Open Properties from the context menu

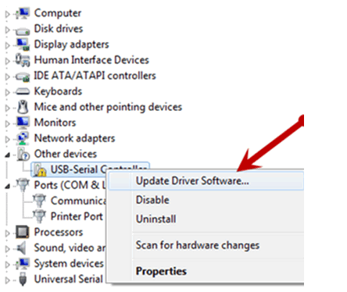pos(161,271)
